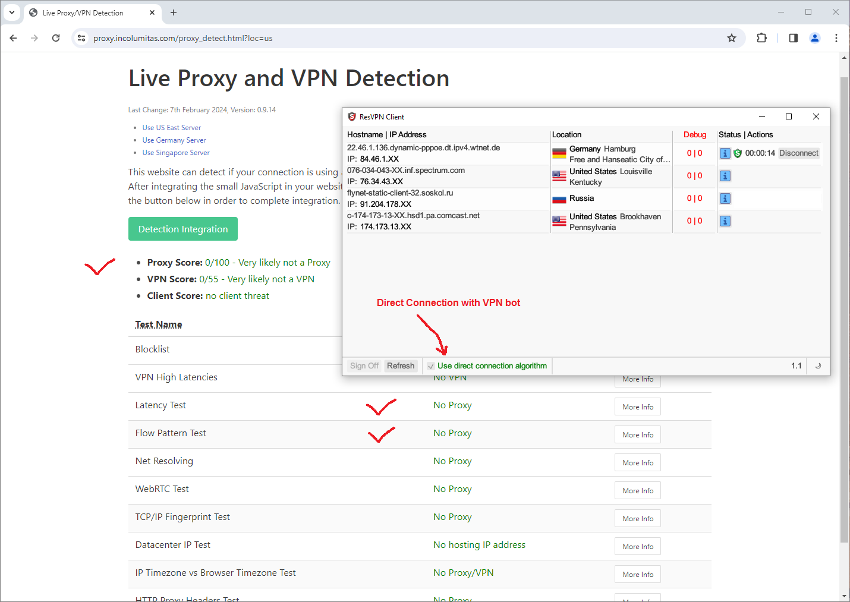Click Status | Actions column header
The image size is (850, 602).
(745, 135)
